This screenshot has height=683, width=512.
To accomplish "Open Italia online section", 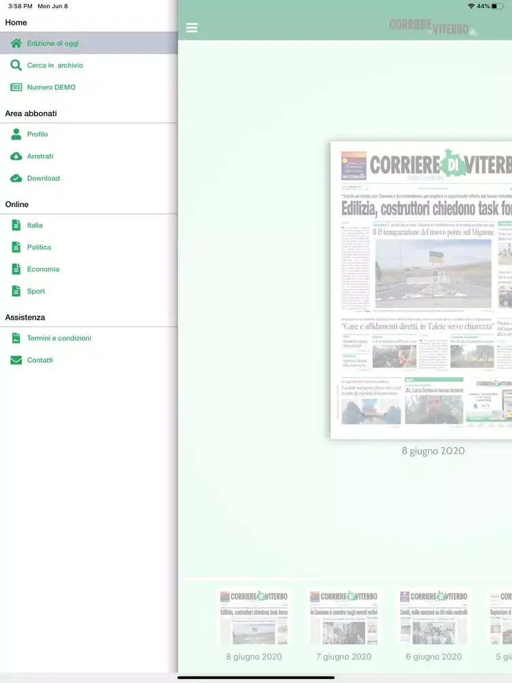I will (89, 225).
